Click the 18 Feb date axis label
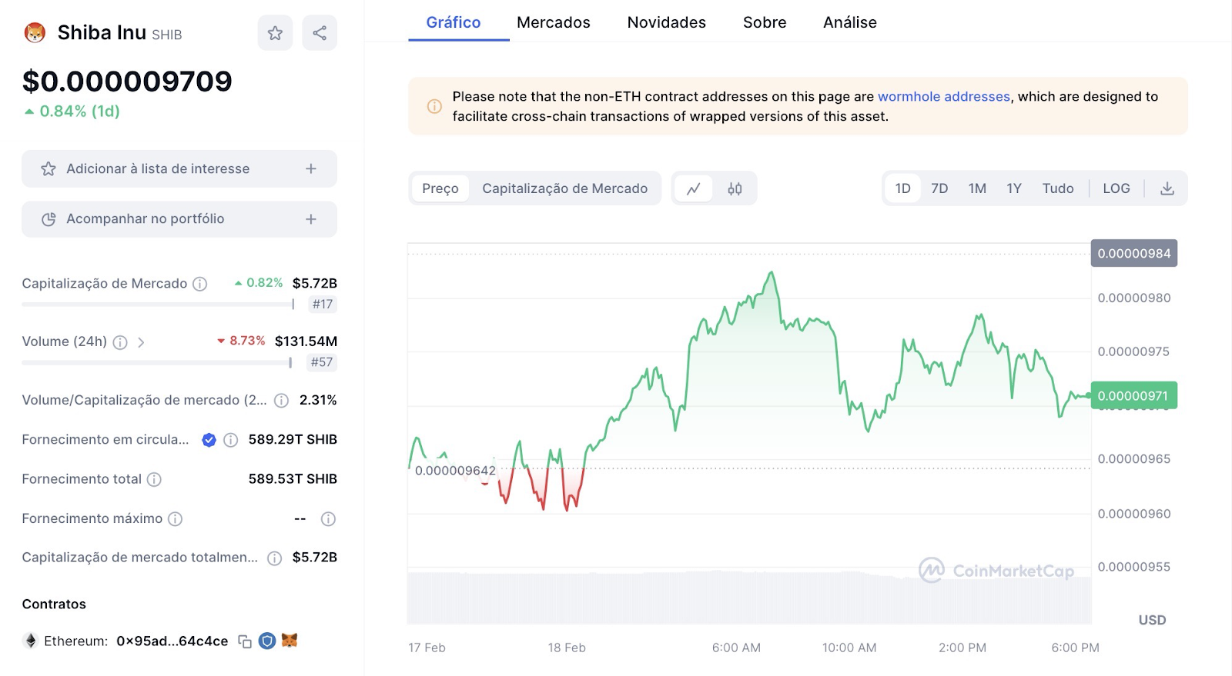 [x=567, y=648]
